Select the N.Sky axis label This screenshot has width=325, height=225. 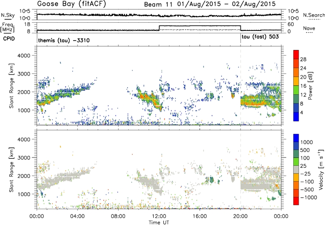(8, 15)
